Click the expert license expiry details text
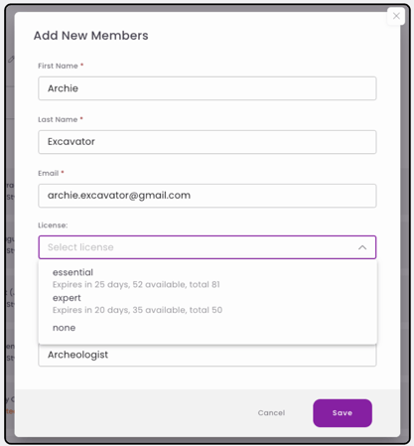Image resolution: width=414 pixels, height=446 pixels. pos(137,310)
